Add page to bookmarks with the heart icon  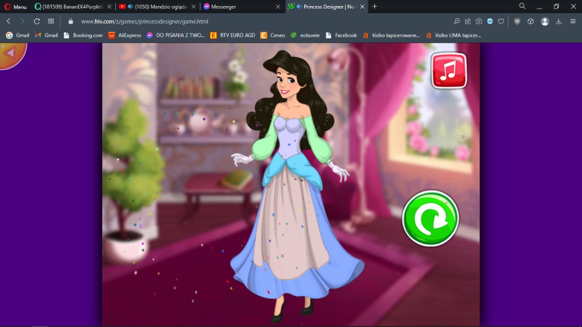pyautogui.click(x=501, y=21)
